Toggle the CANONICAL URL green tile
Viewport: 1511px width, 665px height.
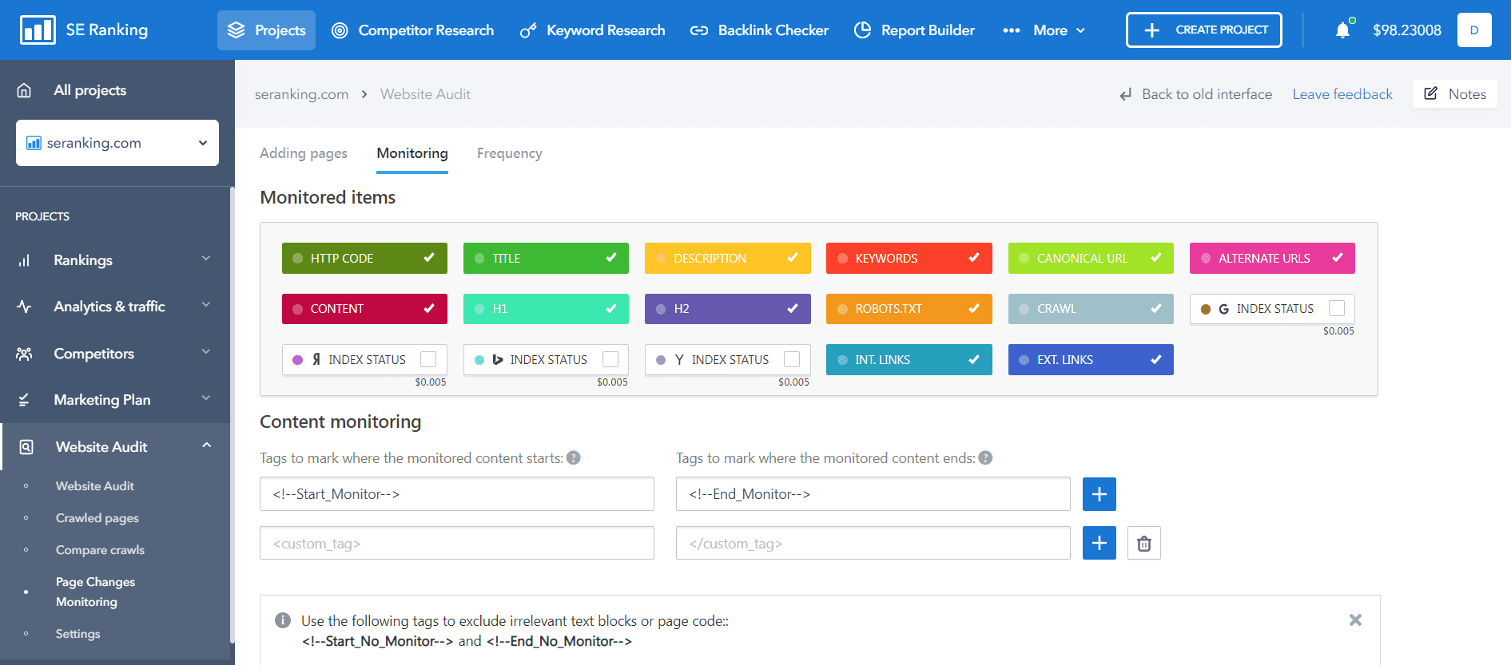click(1091, 259)
